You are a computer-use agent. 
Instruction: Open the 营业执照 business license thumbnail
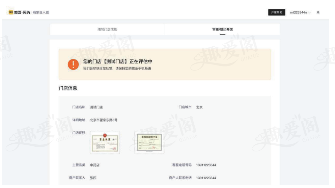point(104,143)
